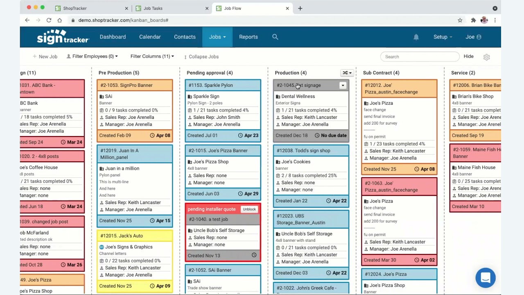Click Unblock on the pending installer quote card

tap(249, 209)
